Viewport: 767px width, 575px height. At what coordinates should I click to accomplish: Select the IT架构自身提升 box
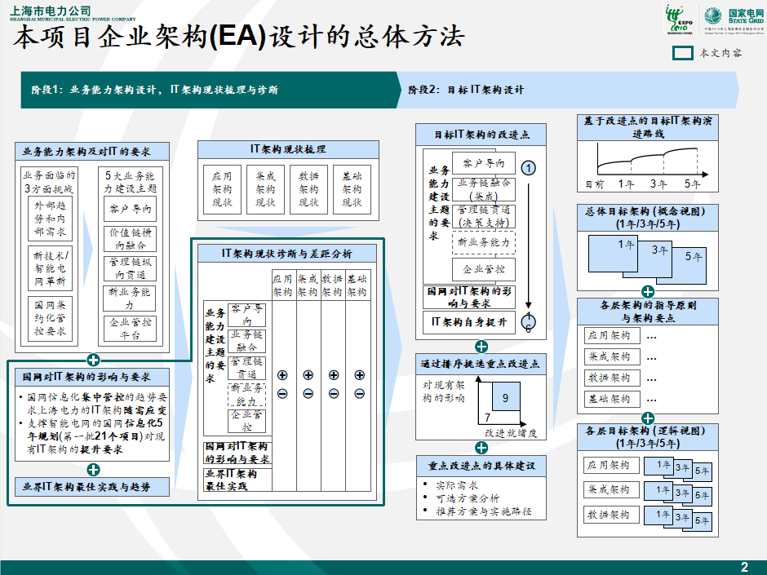coord(469,323)
